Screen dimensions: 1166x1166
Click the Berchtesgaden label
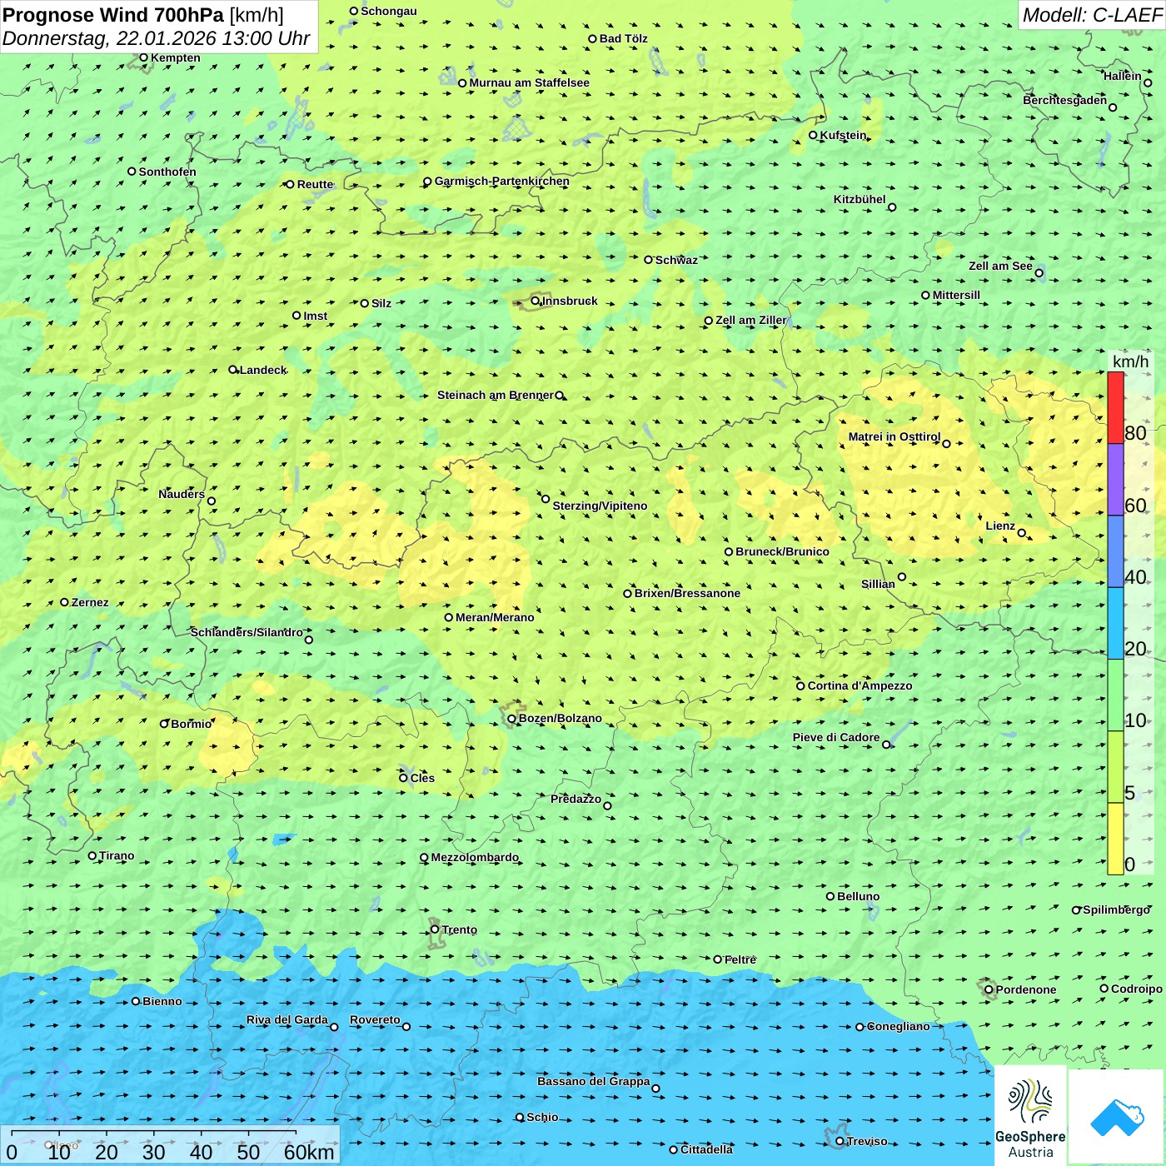click(1065, 100)
